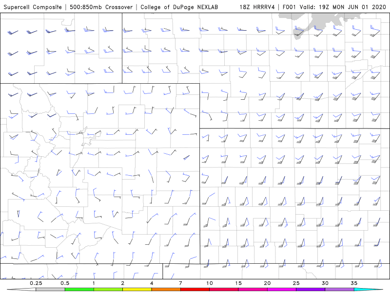Click "College of DuPage NEXLAB" header text
The height and width of the screenshot is (292, 390).
[179, 7]
